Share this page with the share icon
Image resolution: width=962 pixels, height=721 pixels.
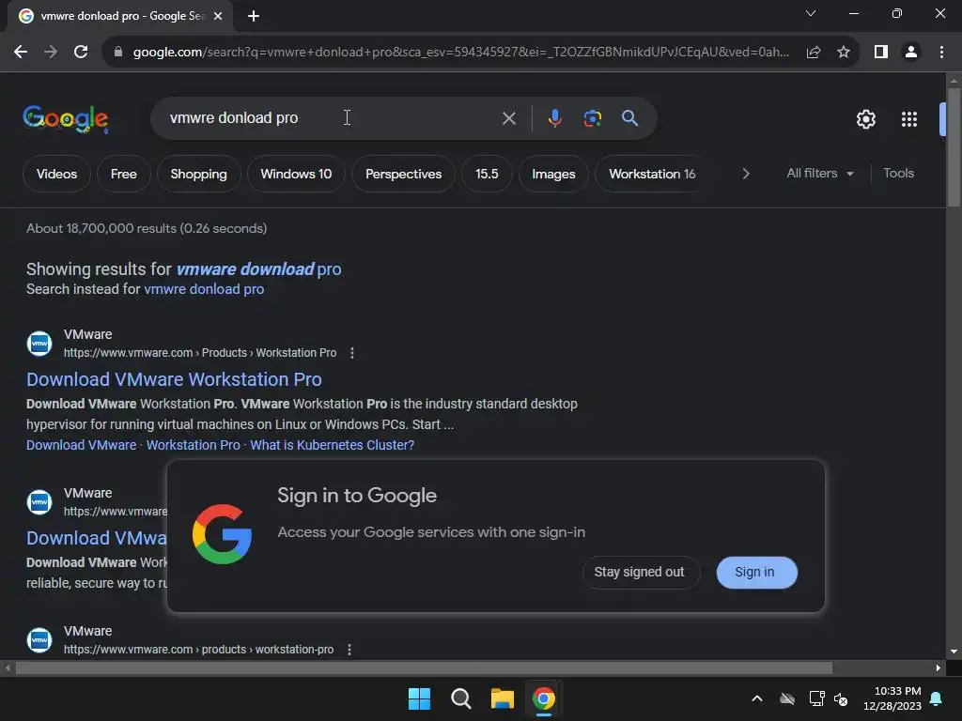pyautogui.click(x=814, y=53)
